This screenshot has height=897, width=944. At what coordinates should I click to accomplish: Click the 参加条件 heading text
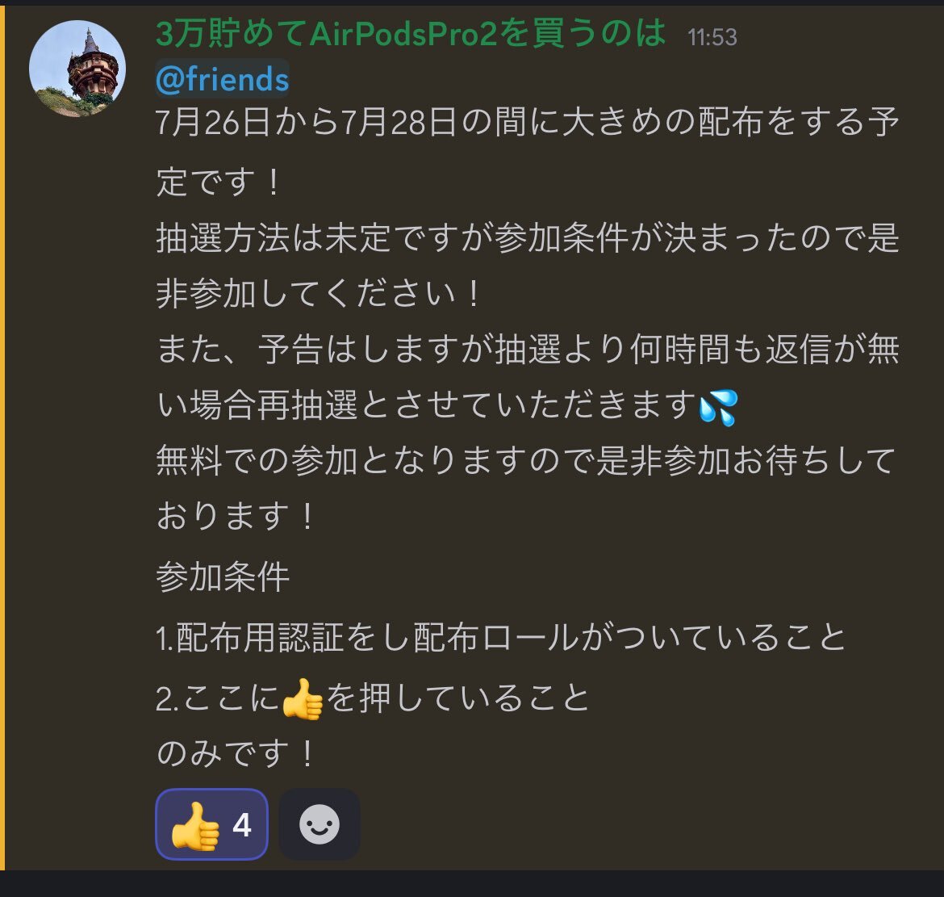(x=223, y=576)
